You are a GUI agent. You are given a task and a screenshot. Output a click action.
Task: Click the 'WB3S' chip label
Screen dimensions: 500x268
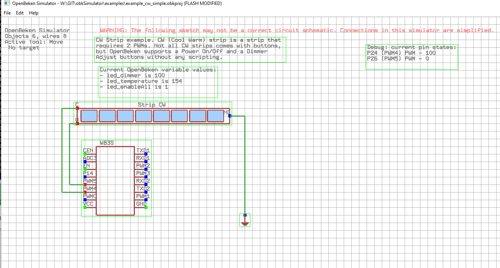point(107,143)
